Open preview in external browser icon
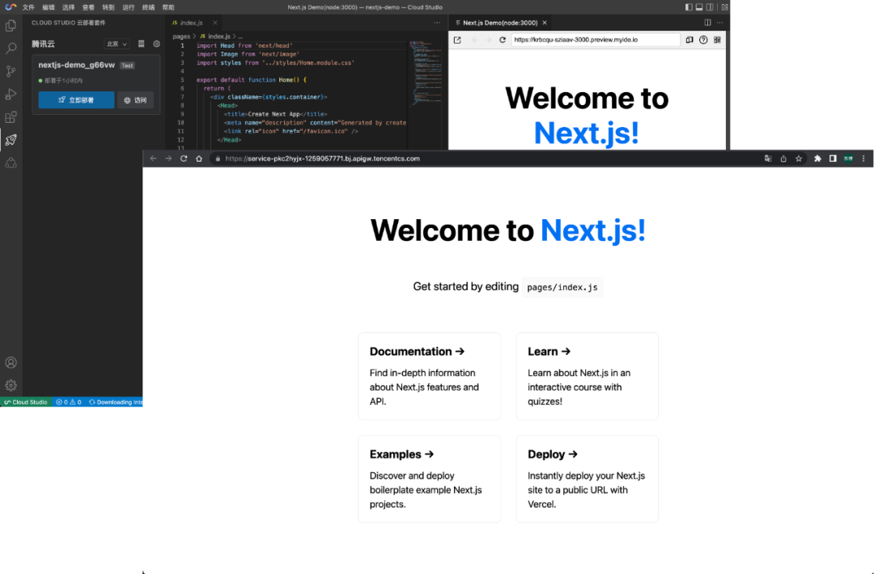Viewport: 874px width, 574px height. [x=457, y=40]
